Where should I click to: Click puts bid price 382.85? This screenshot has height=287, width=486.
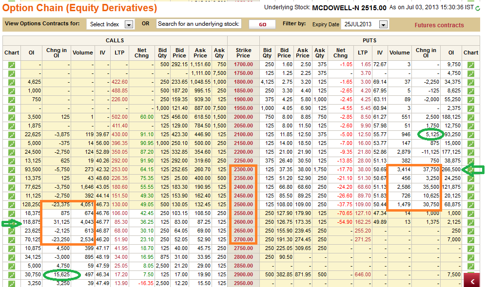click(284, 274)
